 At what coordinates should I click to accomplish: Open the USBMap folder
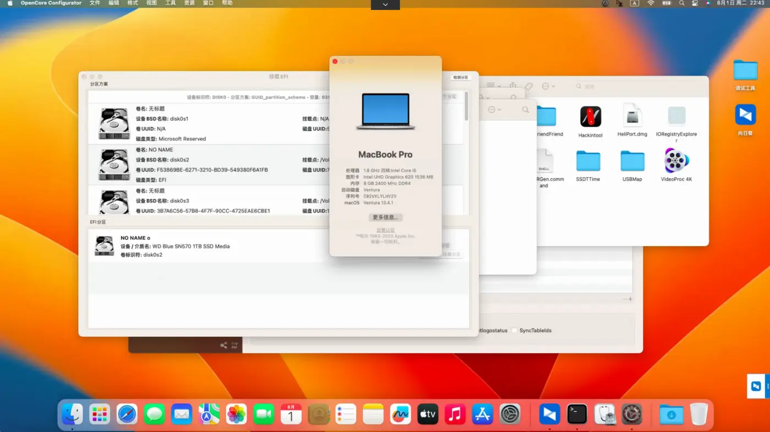pyautogui.click(x=632, y=161)
